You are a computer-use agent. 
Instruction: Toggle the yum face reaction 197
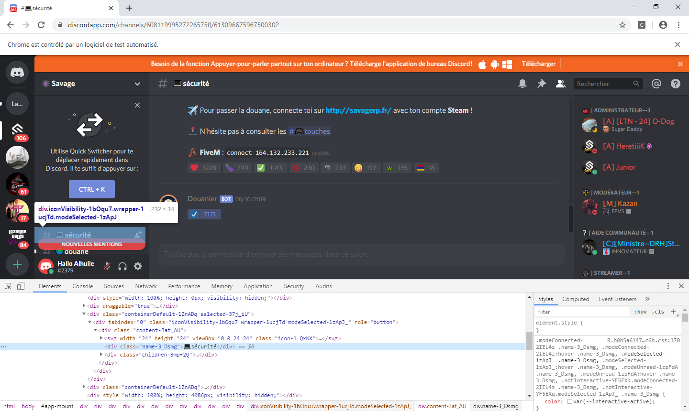366,168
